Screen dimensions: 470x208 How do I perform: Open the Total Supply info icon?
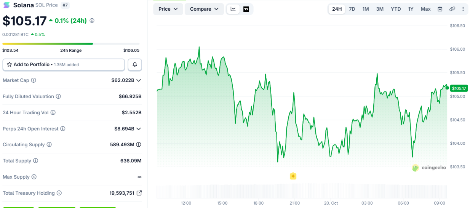tap(35, 161)
